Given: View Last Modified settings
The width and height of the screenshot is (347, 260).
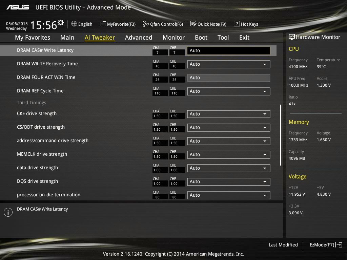Looking at the screenshot, I should pyautogui.click(x=283, y=245).
